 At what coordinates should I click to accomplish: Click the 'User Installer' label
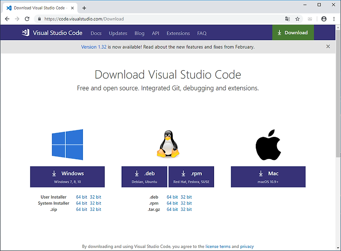[54, 197]
